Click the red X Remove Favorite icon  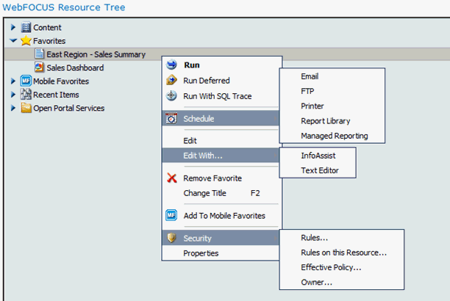point(171,178)
